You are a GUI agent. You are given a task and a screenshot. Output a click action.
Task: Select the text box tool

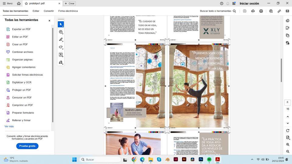point(61,55)
